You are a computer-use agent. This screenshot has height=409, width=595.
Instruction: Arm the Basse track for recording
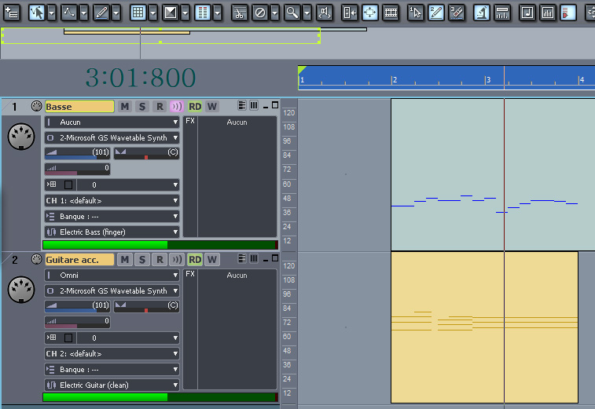(x=160, y=107)
